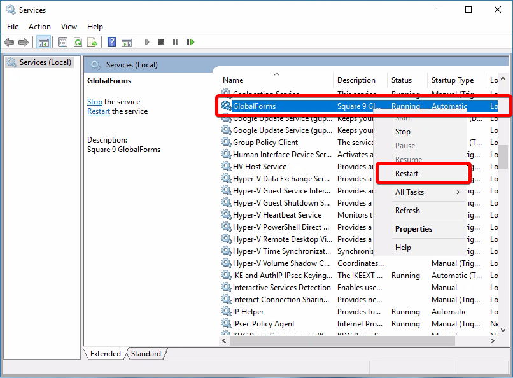This screenshot has height=378, width=513.
Task: Switch to the Standard tab
Action: pyautogui.click(x=146, y=354)
